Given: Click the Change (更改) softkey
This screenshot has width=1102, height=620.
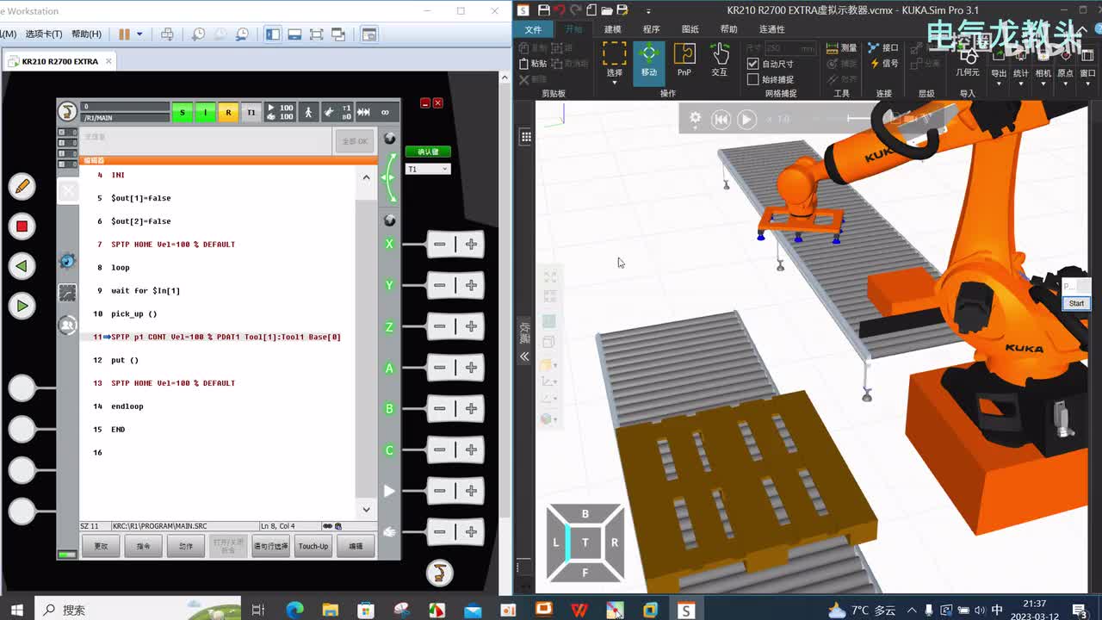Looking at the screenshot, I should pyautogui.click(x=102, y=546).
